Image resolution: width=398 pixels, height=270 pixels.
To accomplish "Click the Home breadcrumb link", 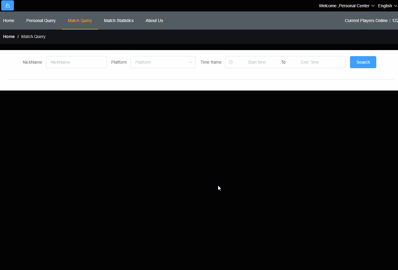I will [9, 37].
